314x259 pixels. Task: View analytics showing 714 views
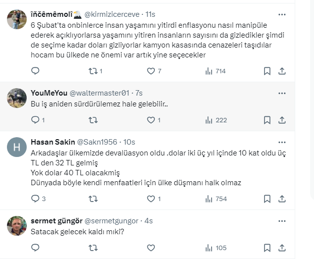pyautogui.click(x=215, y=71)
